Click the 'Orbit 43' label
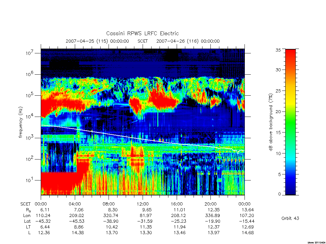Image resolution: width=326 pixels, height=244 pixels. click(x=290, y=218)
